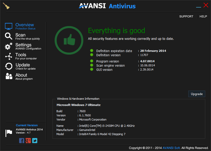Minimize the AVANSI Antivirus window

(198, 7)
